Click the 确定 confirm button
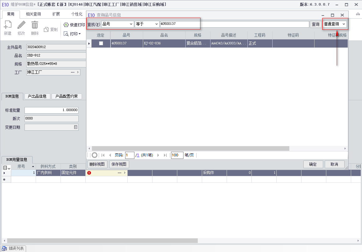 coord(313,164)
